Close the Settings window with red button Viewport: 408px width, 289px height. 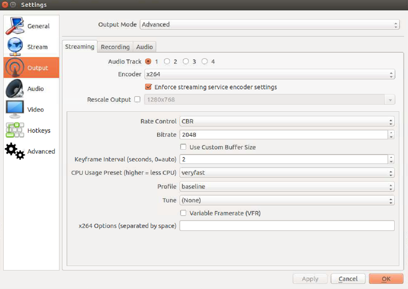click(6, 5)
